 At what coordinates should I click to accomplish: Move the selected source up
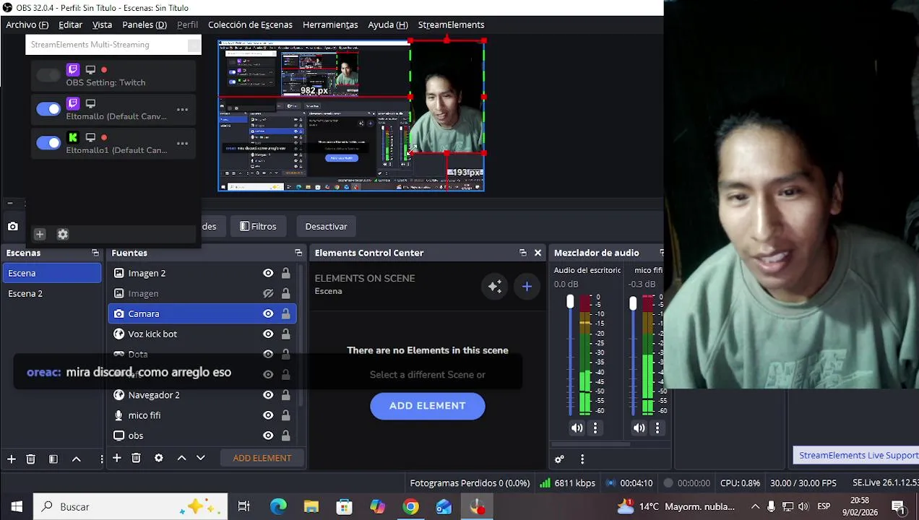[181, 458]
